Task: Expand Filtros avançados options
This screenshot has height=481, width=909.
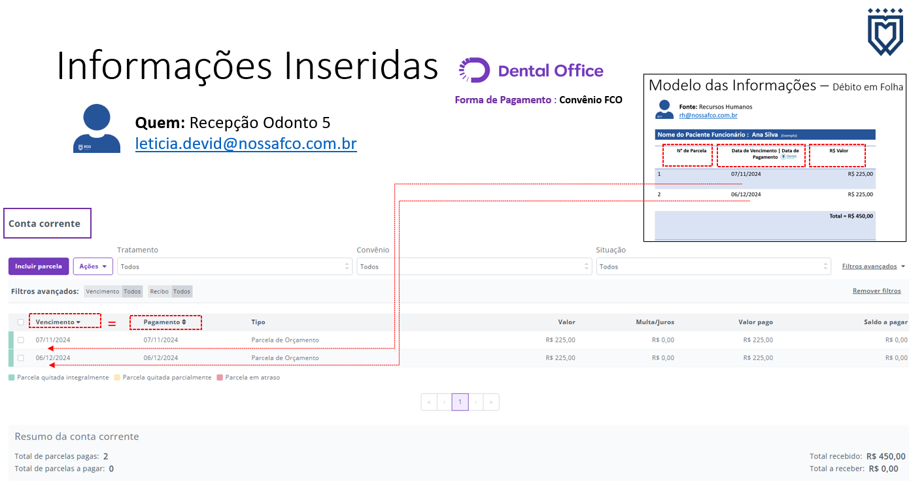Action: [x=873, y=267]
